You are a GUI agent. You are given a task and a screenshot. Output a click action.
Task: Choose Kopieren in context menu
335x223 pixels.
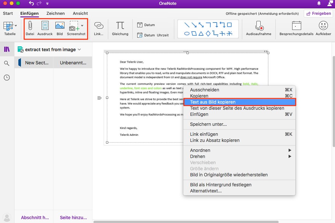239,96
